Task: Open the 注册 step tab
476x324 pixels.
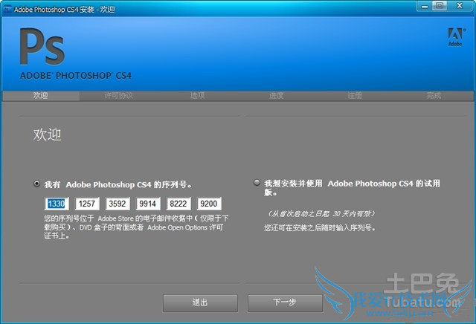Action: pos(355,96)
